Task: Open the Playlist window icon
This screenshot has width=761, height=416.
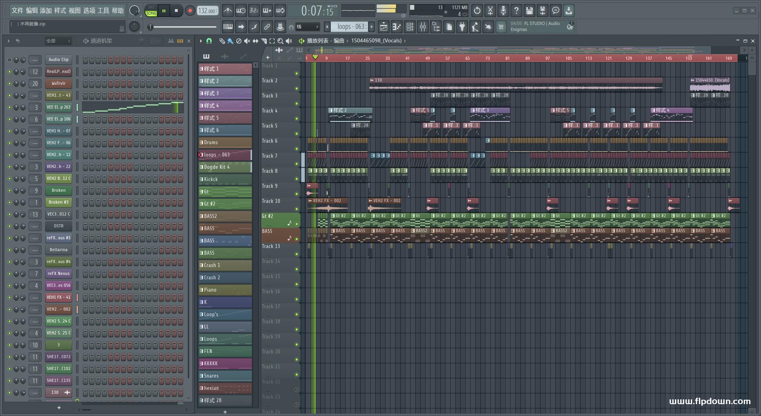Action: (383, 27)
